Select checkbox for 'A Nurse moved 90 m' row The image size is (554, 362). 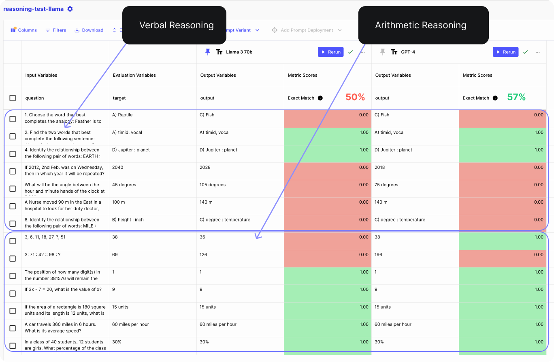pos(13,206)
